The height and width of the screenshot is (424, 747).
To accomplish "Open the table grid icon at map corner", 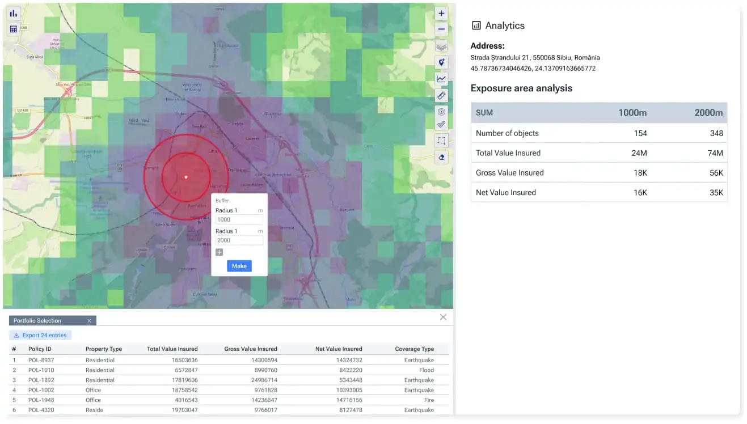I will point(14,29).
